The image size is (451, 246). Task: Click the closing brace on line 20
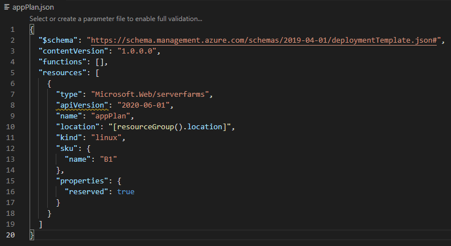click(32, 235)
